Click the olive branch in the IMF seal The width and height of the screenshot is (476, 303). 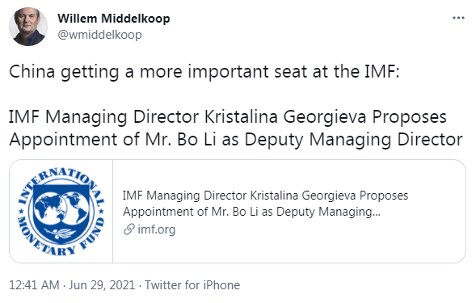[61, 234]
